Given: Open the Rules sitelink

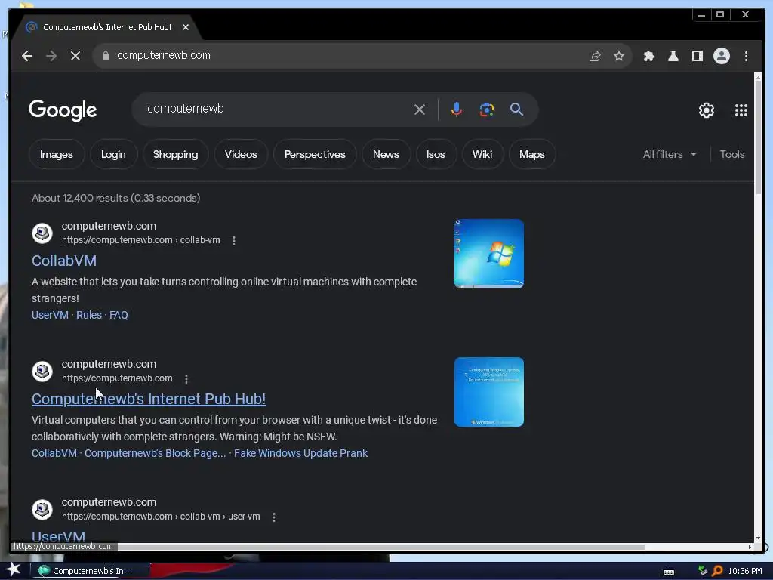Looking at the screenshot, I should (89, 315).
